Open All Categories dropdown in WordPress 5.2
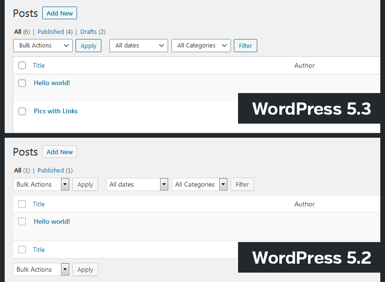Screen dimensions: 385x282 click(200, 184)
